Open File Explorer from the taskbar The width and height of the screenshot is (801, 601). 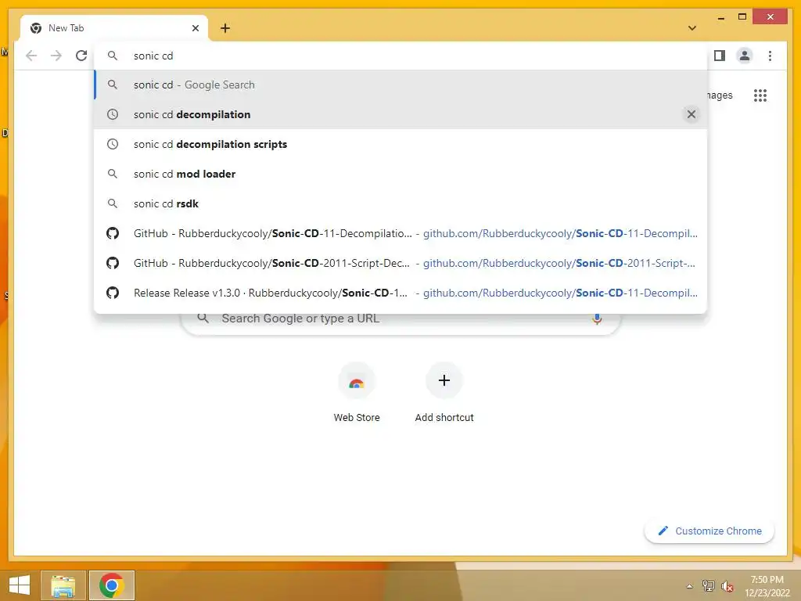point(63,585)
